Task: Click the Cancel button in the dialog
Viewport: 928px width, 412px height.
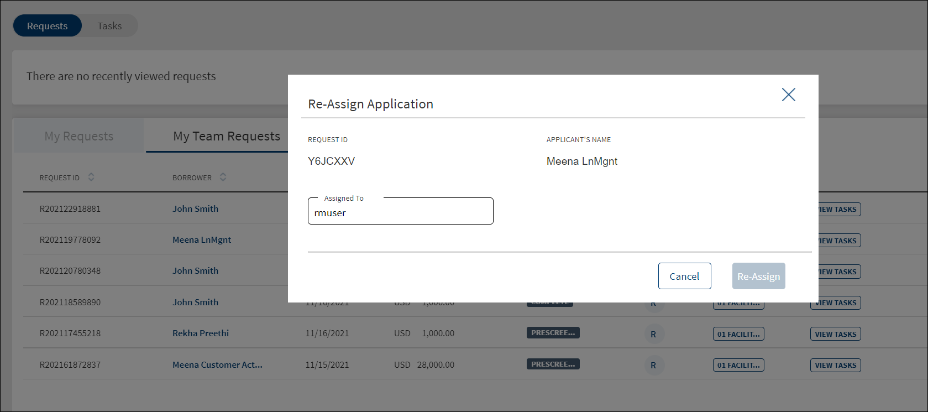Action: (684, 276)
